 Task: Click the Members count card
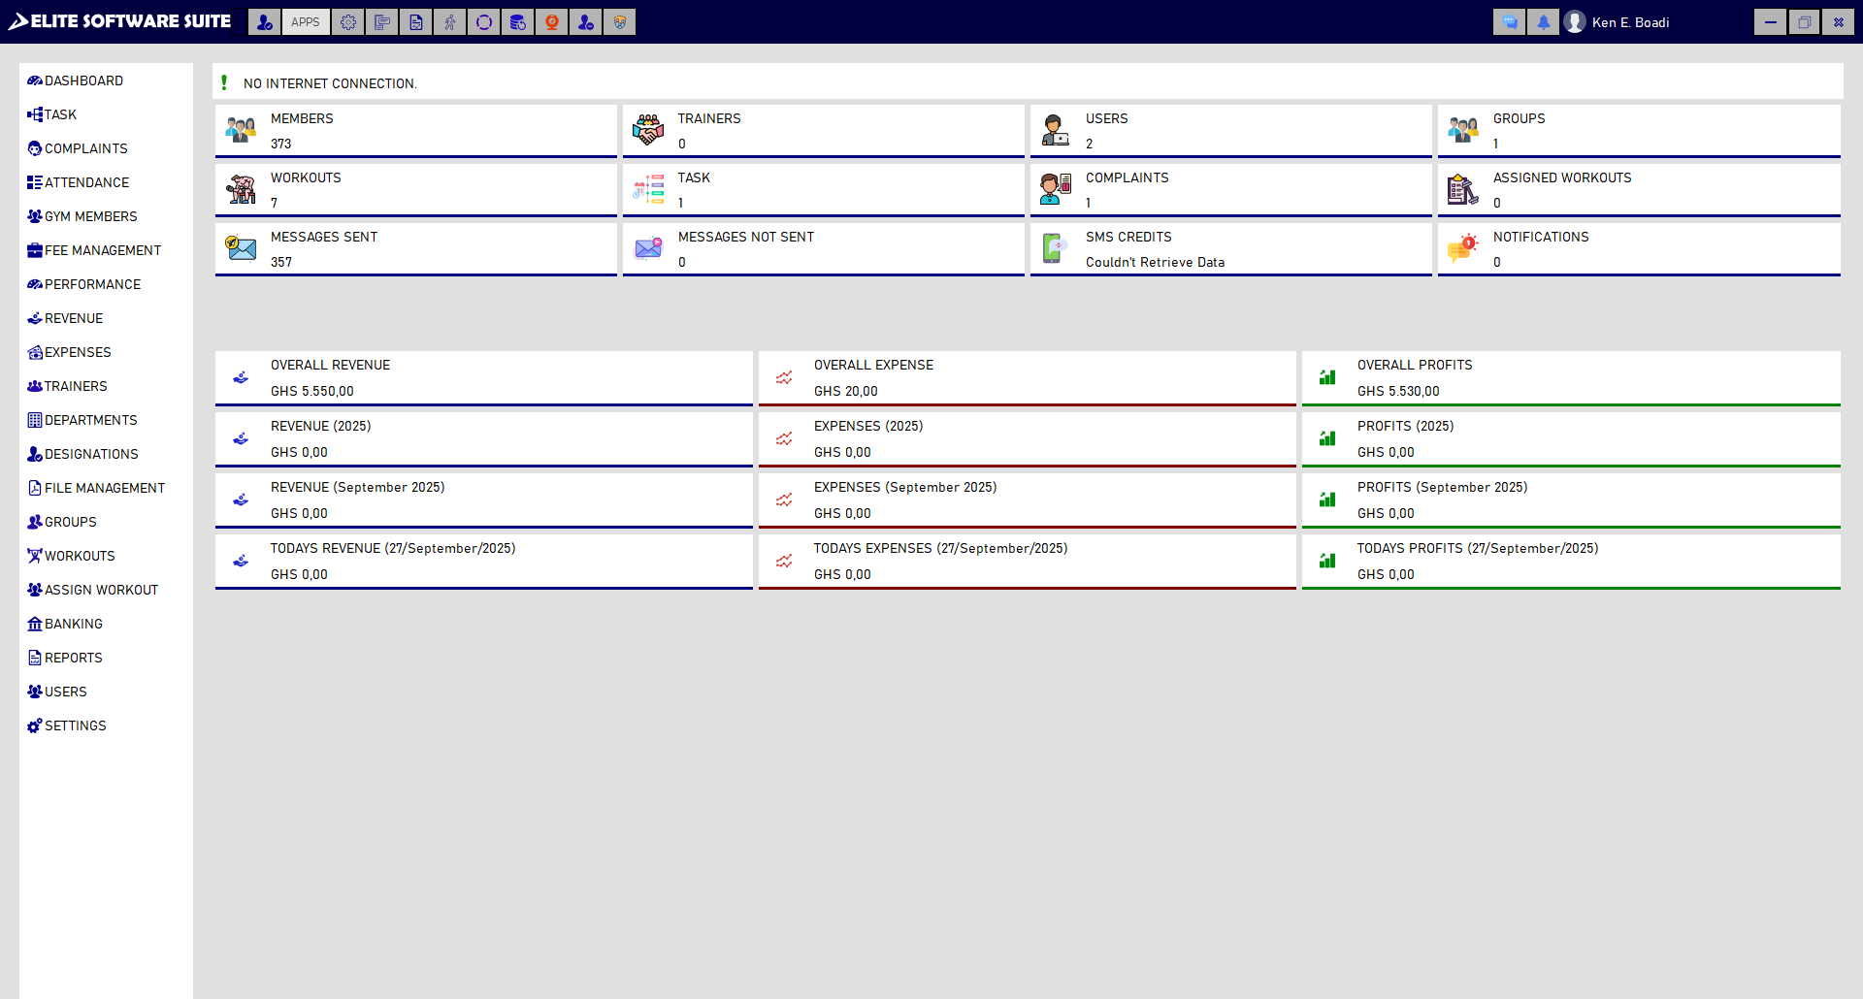coord(415,131)
